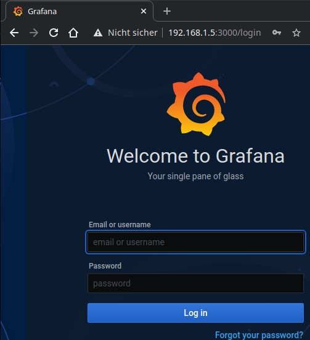Open saved passwords via key icon

pos(277,33)
